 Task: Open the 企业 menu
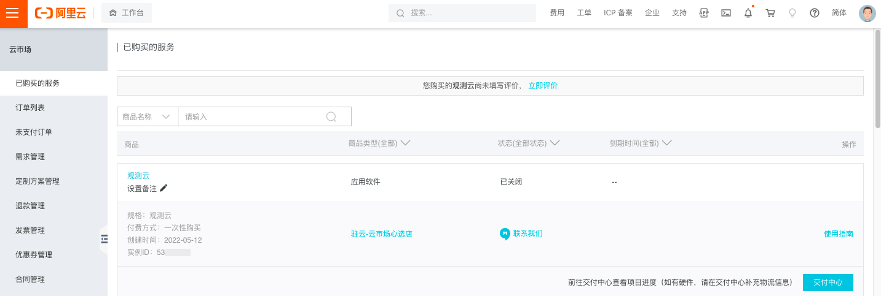pyautogui.click(x=652, y=13)
